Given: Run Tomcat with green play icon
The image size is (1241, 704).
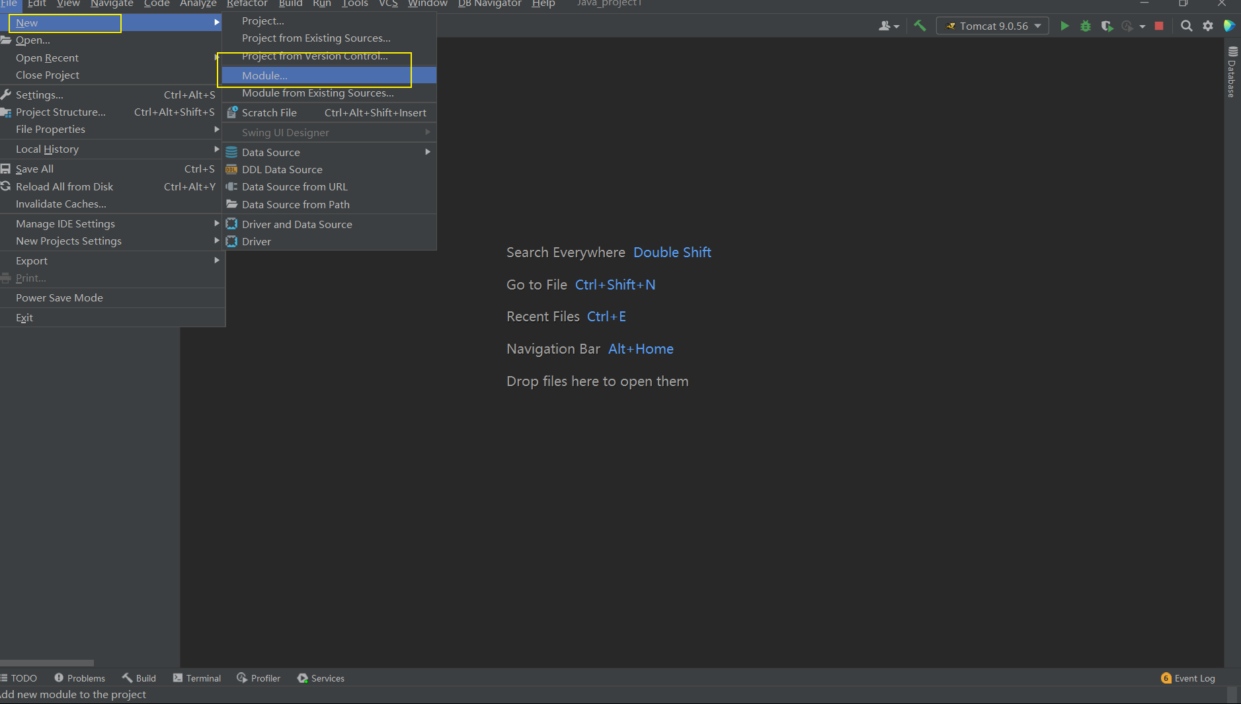Looking at the screenshot, I should pyautogui.click(x=1064, y=26).
